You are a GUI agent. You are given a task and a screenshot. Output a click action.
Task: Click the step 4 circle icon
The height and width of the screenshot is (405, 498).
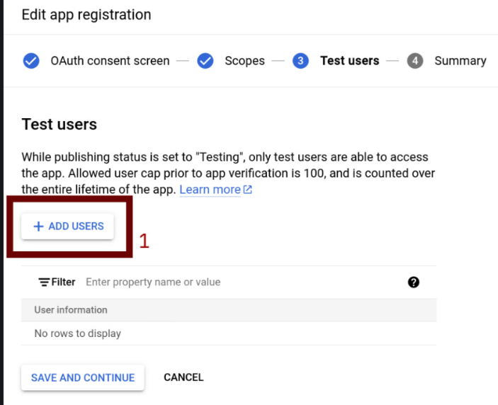(415, 61)
